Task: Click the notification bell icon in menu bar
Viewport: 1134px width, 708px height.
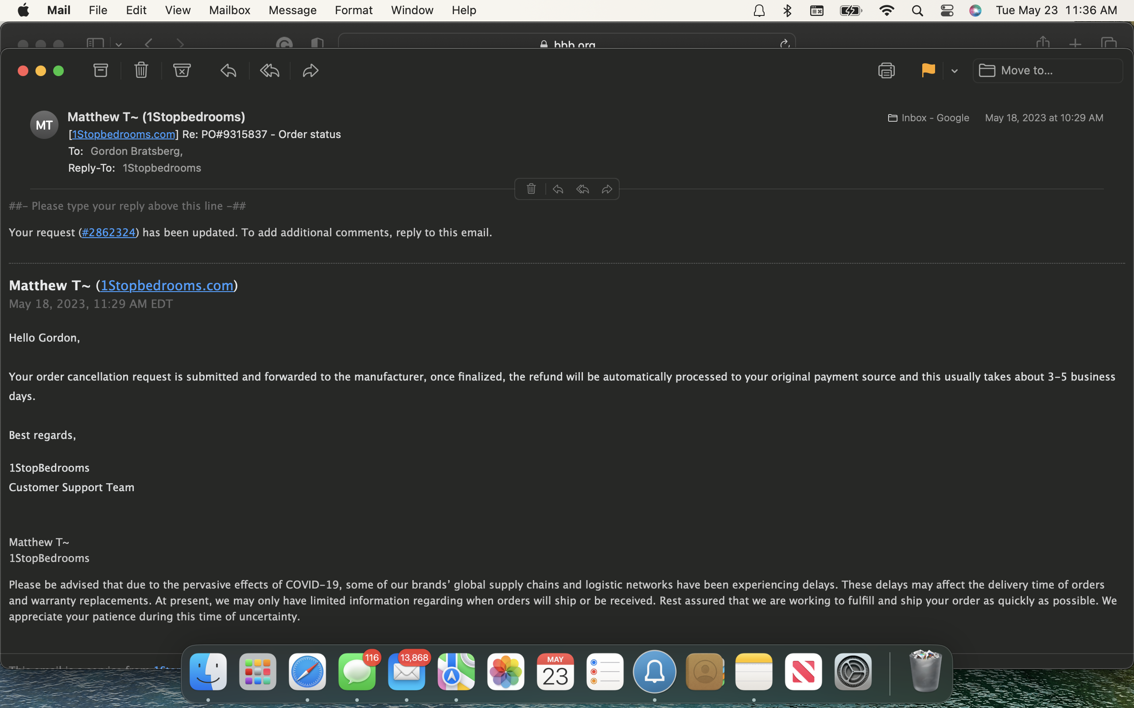Action: (759, 10)
